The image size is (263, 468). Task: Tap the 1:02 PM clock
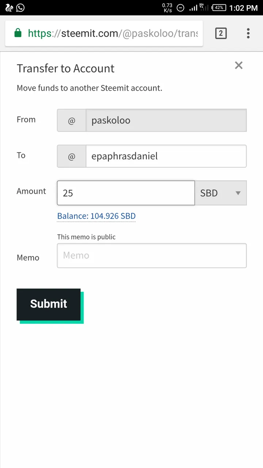244,8
